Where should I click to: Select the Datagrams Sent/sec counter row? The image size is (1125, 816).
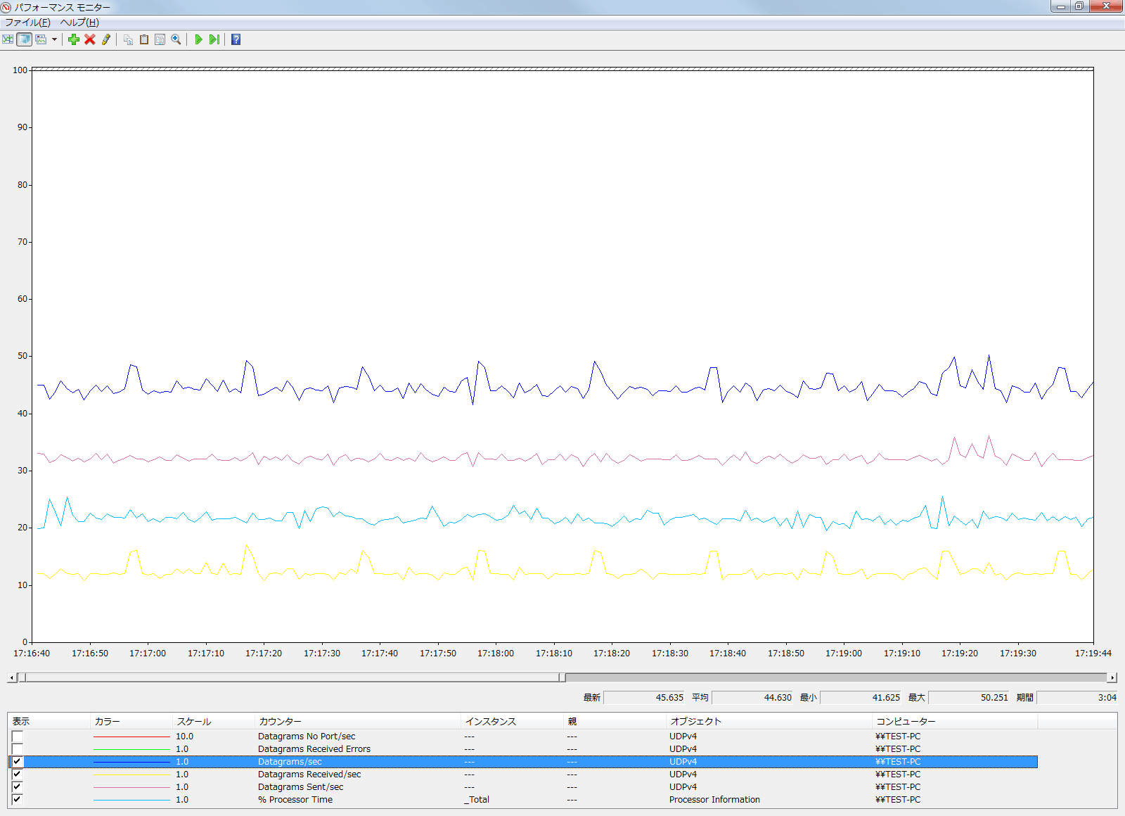coord(301,787)
